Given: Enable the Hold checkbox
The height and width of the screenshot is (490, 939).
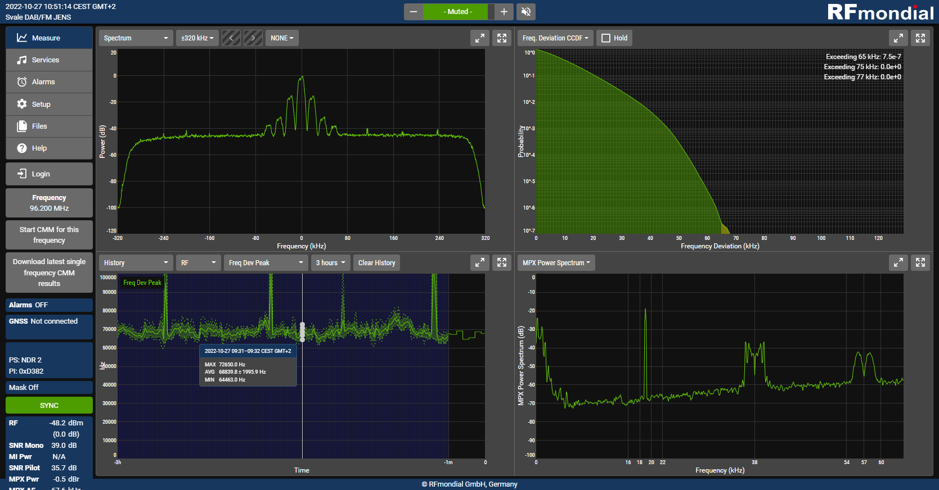Looking at the screenshot, I should (x=606, y=38).
